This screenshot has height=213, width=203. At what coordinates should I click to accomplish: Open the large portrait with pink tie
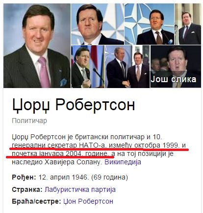click(x=37, y=46)
